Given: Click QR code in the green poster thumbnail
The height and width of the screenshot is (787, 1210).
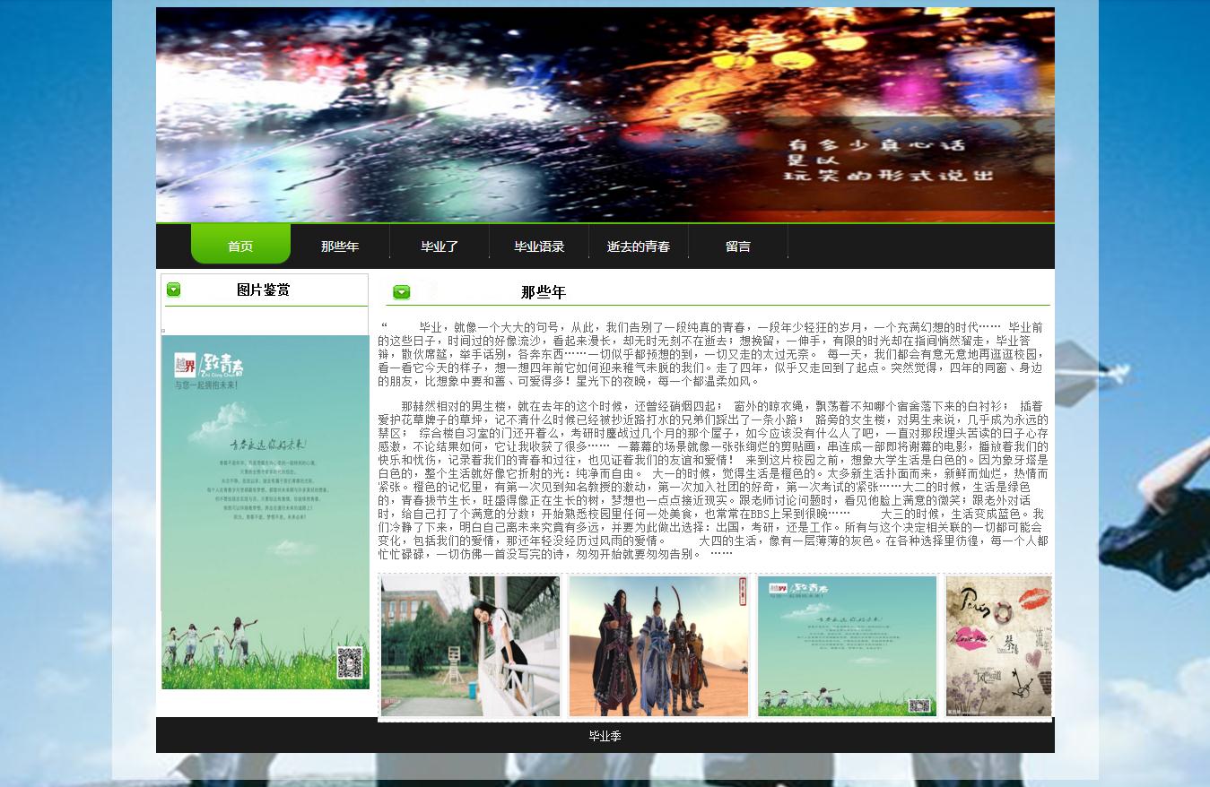Looking at the screenshot, I should [918, 705].
